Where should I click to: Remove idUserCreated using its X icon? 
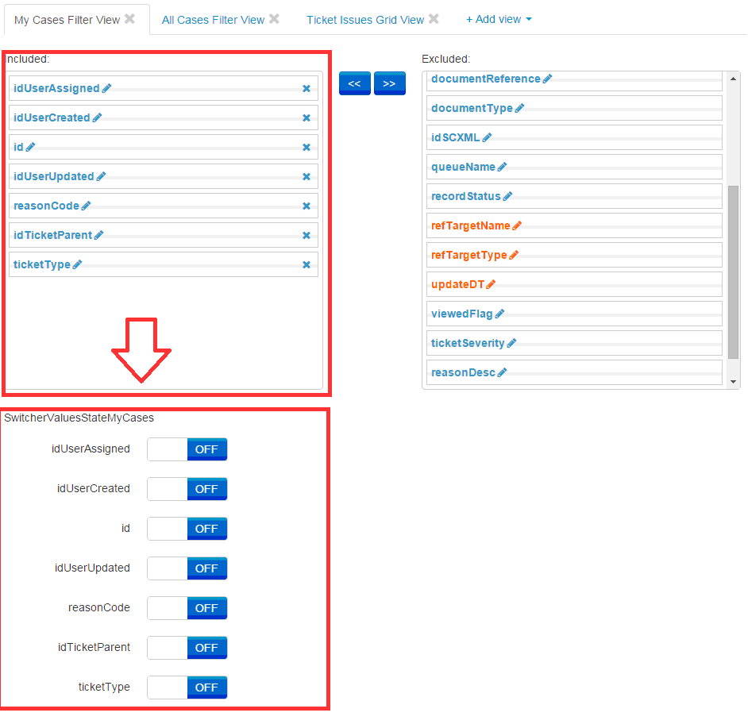[x=307, y=117]
